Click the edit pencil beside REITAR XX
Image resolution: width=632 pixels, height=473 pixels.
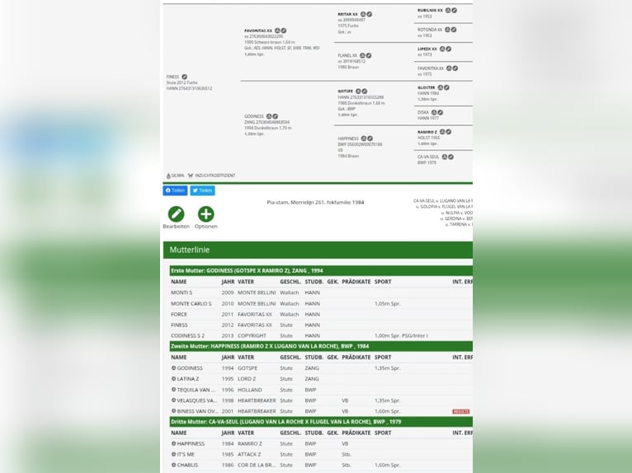370,14
